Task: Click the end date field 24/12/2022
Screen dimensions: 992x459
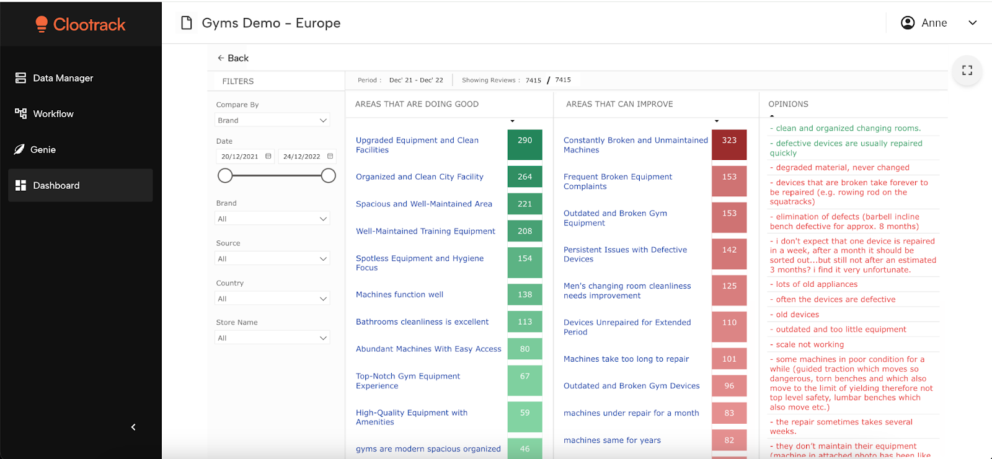Action: point(307,157)
